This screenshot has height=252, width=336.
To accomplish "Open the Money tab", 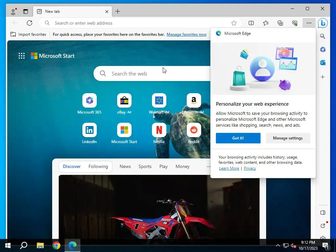I will 182,166.
